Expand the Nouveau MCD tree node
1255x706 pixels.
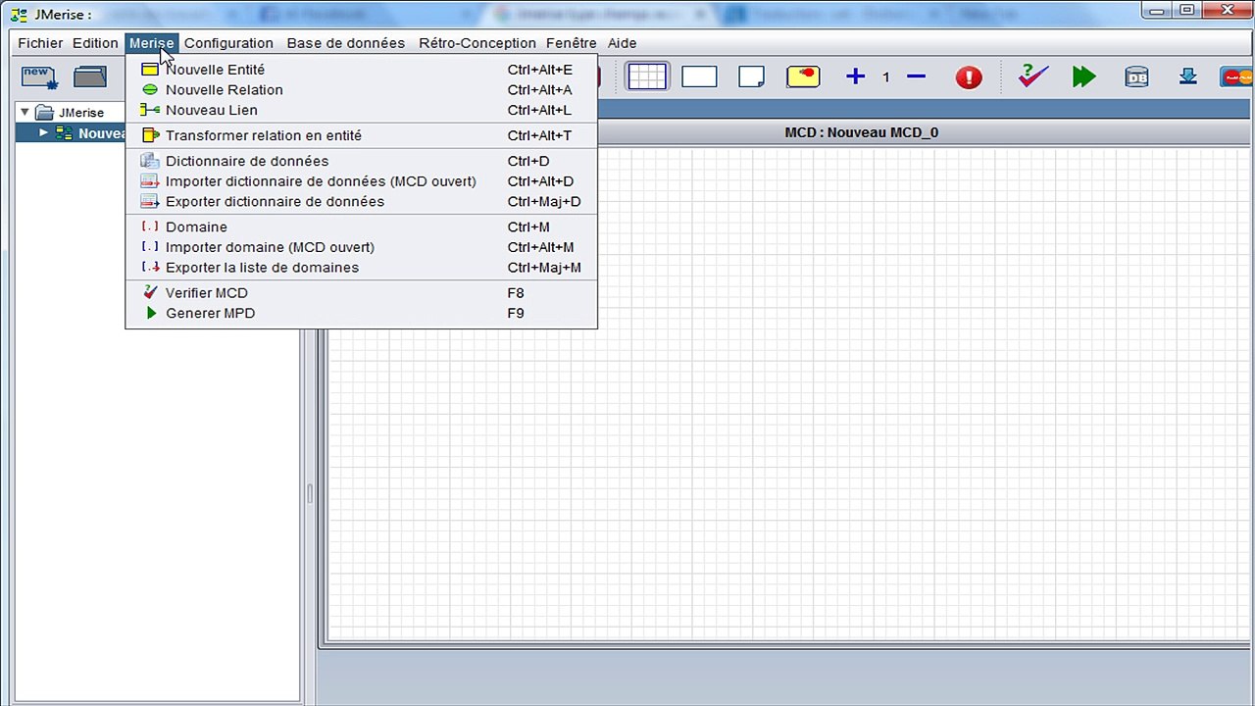pyautogui.click(x=43, y=133)
